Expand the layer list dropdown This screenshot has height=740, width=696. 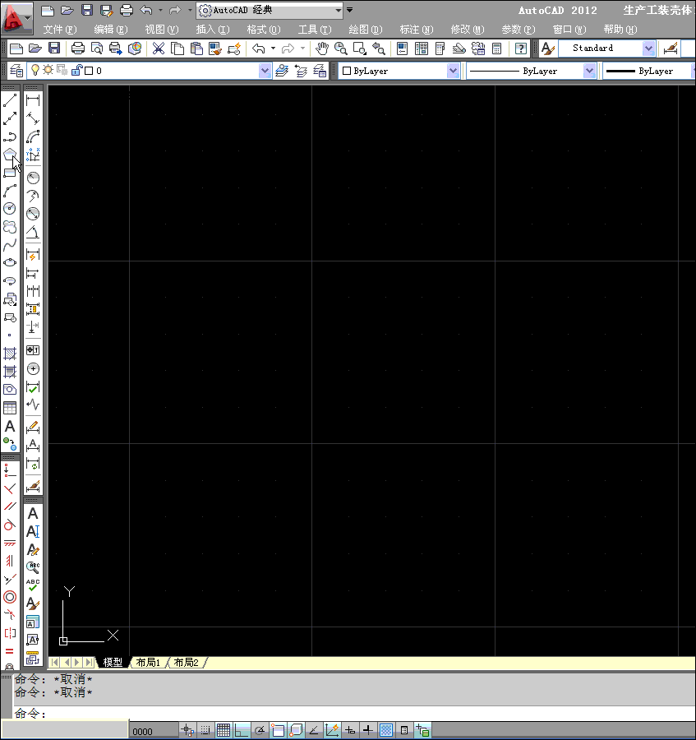tap(265, 71)
